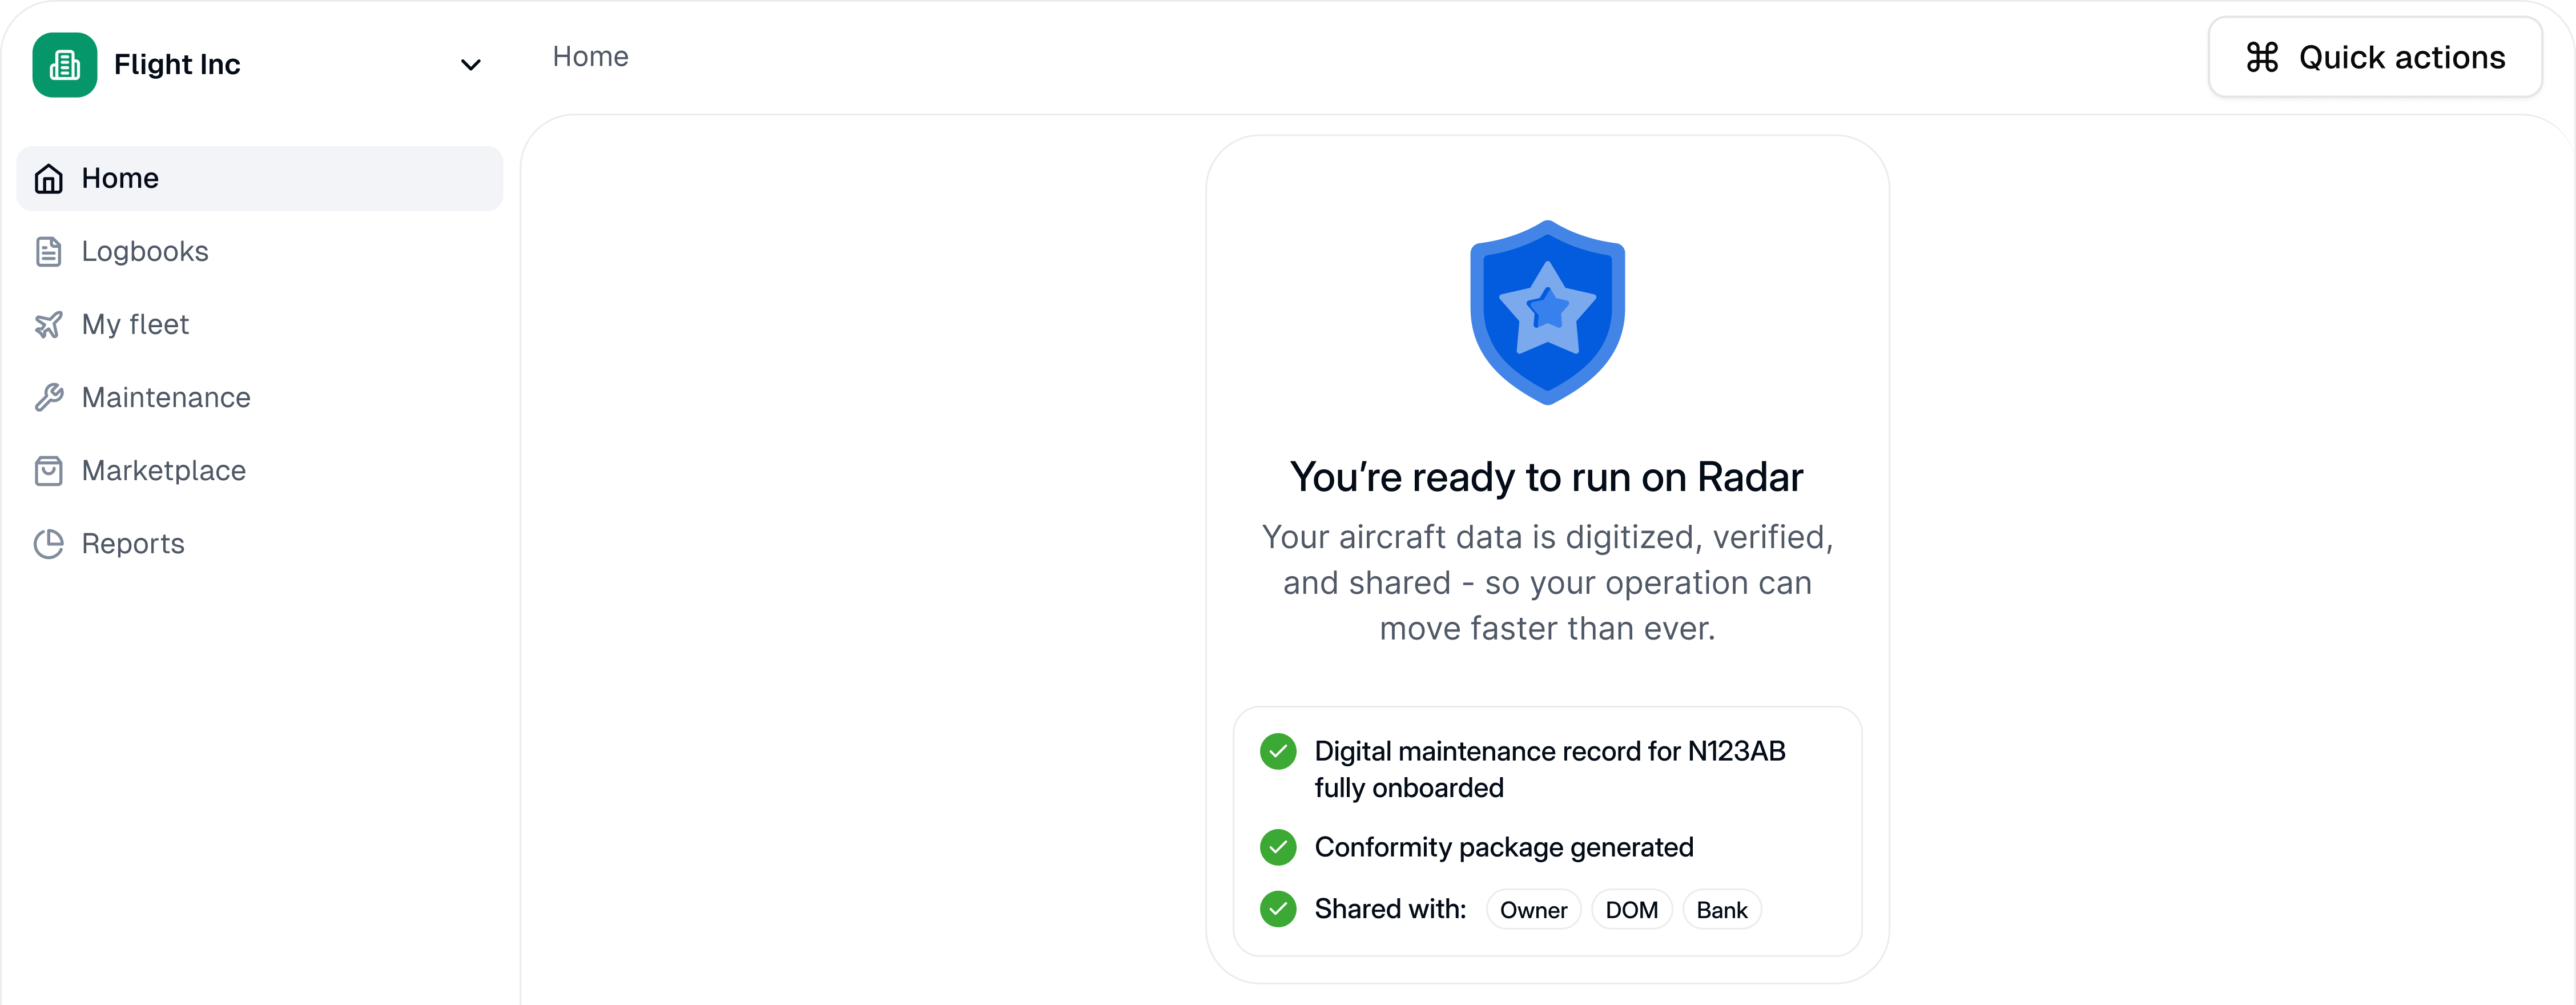Click the Logbooks document icon
2576x1005 pixels.
(49, 252)
